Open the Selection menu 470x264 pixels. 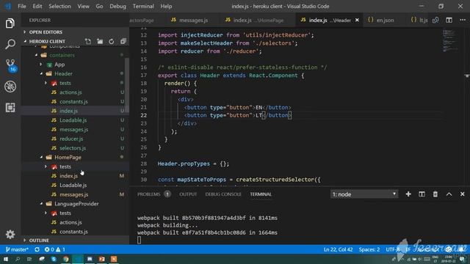point(59,6)
